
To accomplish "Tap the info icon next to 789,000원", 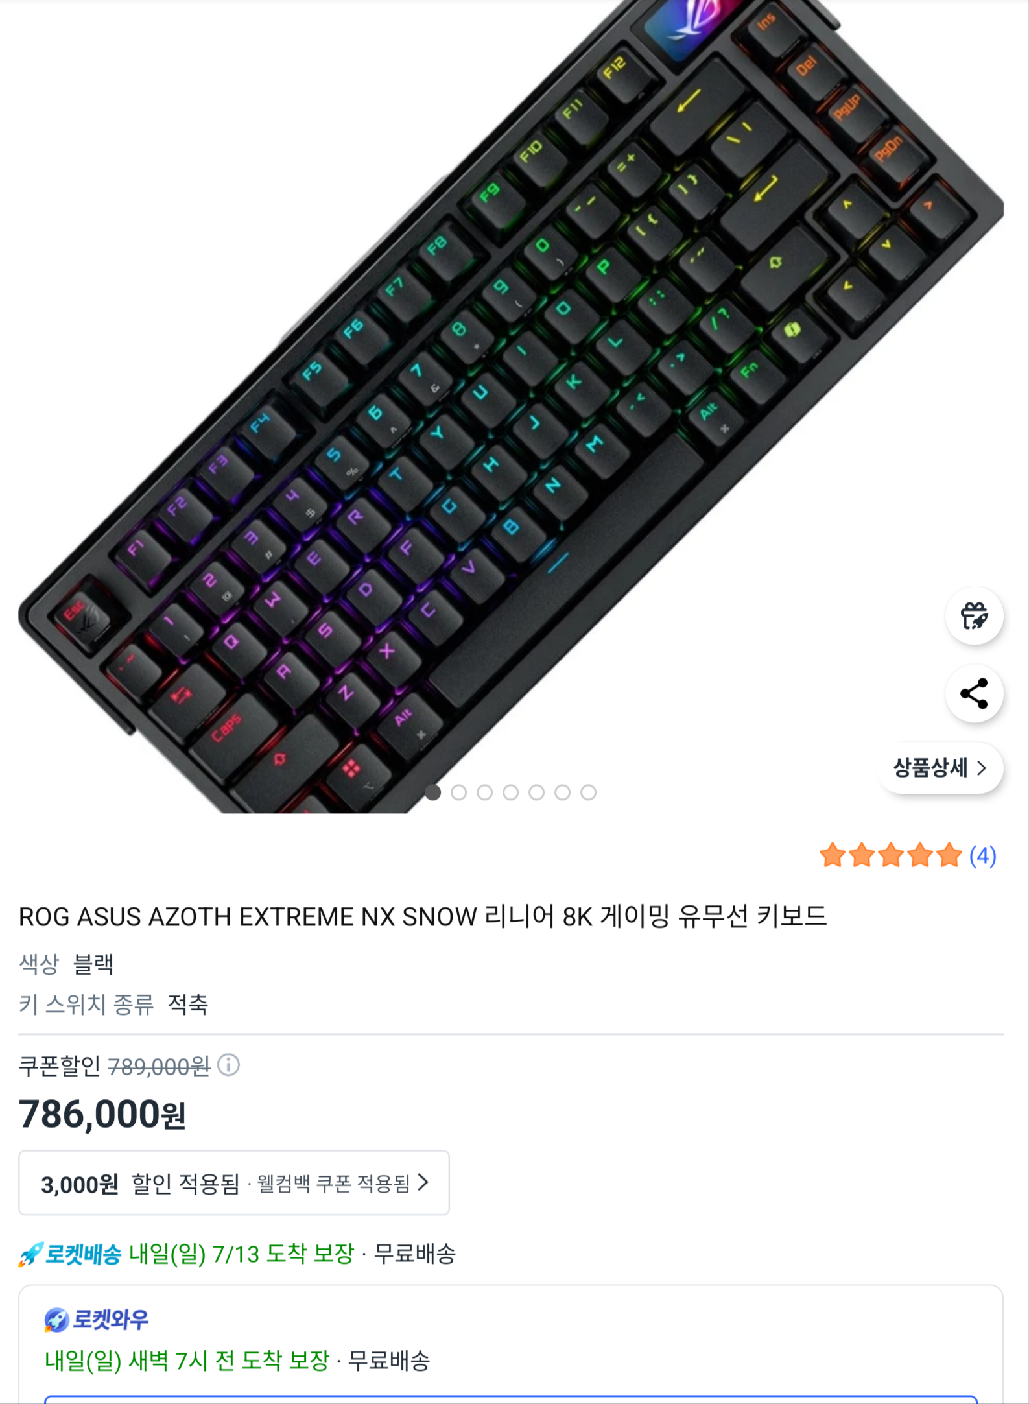I will click(228, 1065).
